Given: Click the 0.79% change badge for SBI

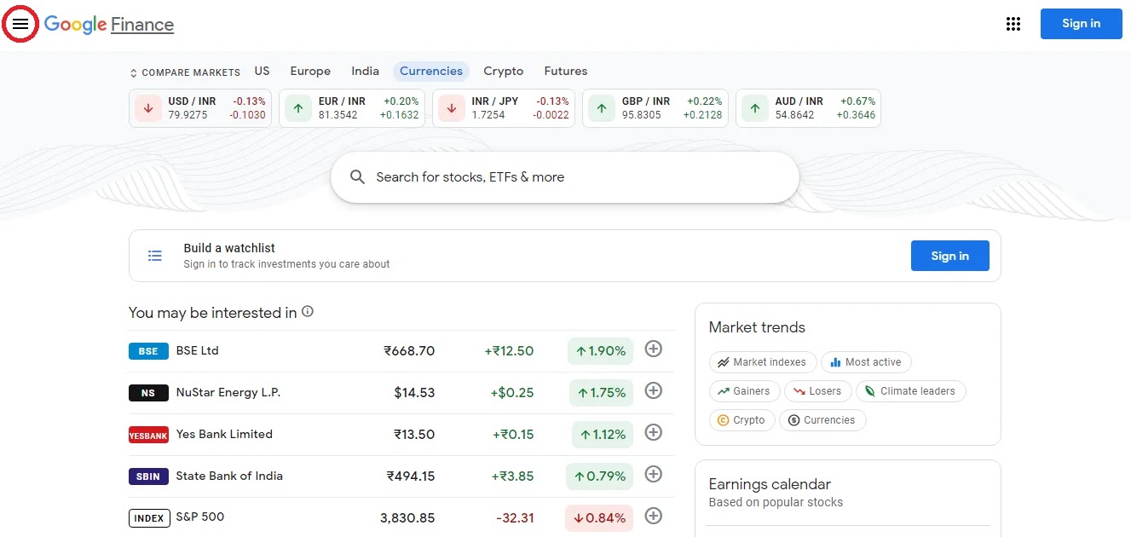Looking at the screenshot, I should point(599,476).
